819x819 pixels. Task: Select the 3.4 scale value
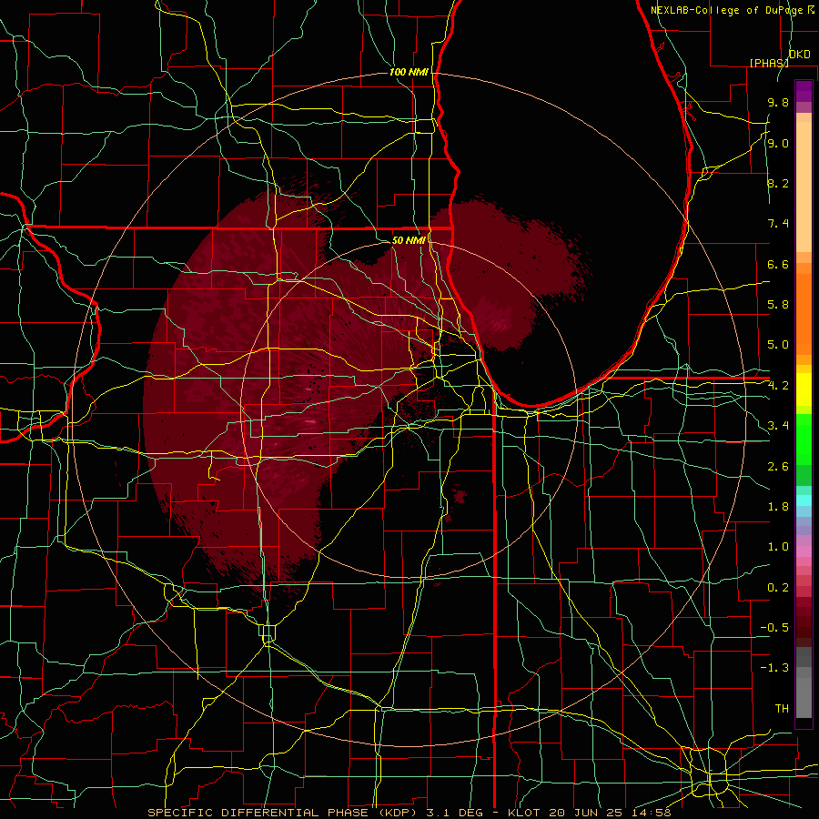coord(778,426)
